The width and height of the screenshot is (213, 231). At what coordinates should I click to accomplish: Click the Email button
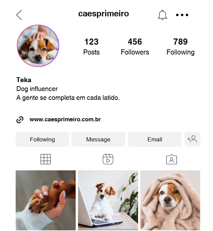[x=155, y=139]
